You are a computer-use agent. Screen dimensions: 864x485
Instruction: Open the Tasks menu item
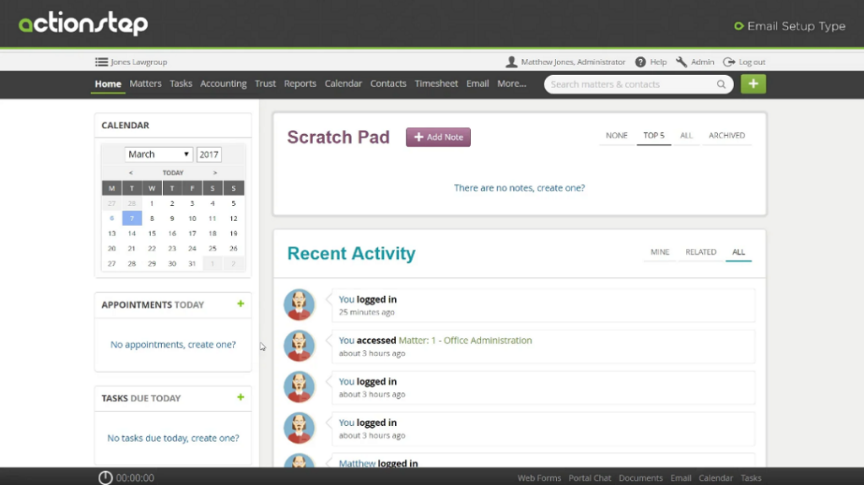point(181,84)
